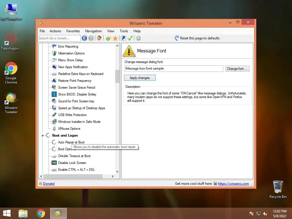Click the Back navigation arrow in toolbar
The width and height of the screenshot is (292, 219).
(x=84, y=38)
